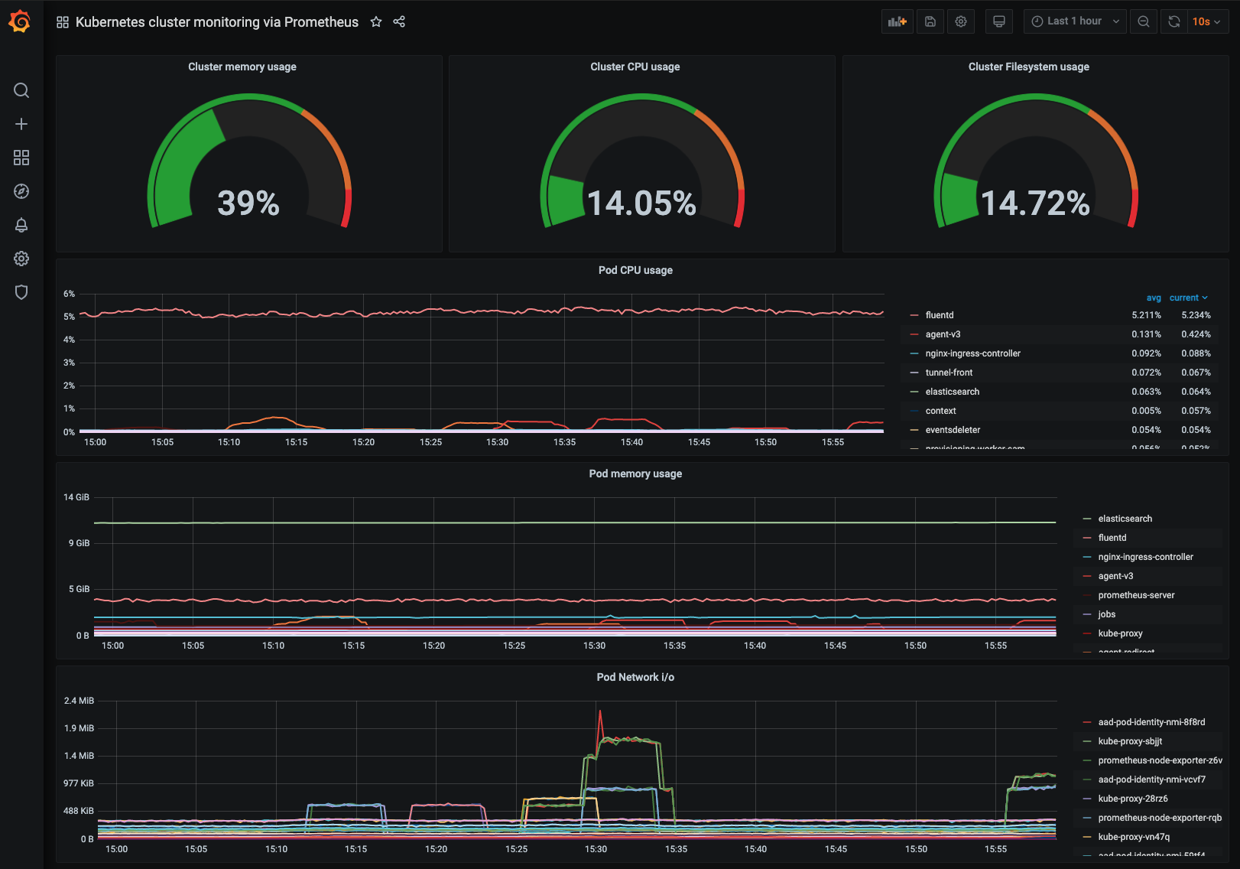Open the Pod CPU usage panel title menu
This screenshot has height=869, width=1240.
coord(635,270)
